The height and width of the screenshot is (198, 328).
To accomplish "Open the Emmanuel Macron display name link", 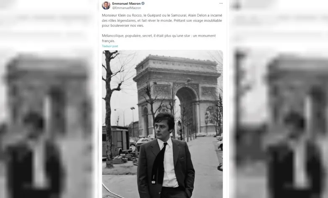I will 126,3.
